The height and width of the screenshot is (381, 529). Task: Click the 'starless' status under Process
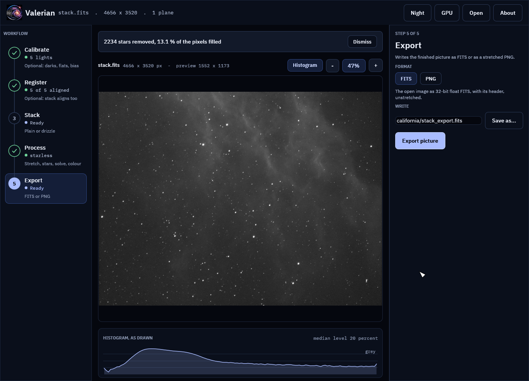point(41,156)
